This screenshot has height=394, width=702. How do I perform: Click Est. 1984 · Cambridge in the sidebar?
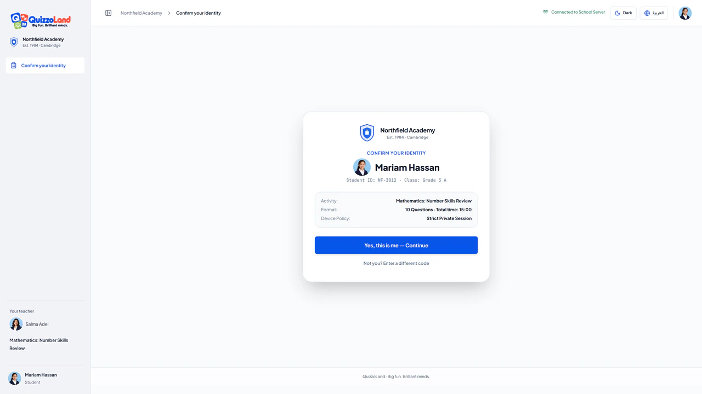pyautogui.click(x=42, y=45)
